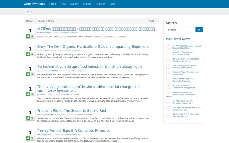The image size is (229, 143).
Task: Upvote Grow The Own Organic Horticulture story
Action: pyautogui.click(x=28, y=54)
